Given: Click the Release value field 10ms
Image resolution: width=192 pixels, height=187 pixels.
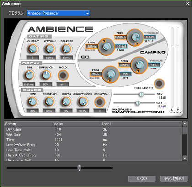Looking at the screenshot, I should click(66, 58).
